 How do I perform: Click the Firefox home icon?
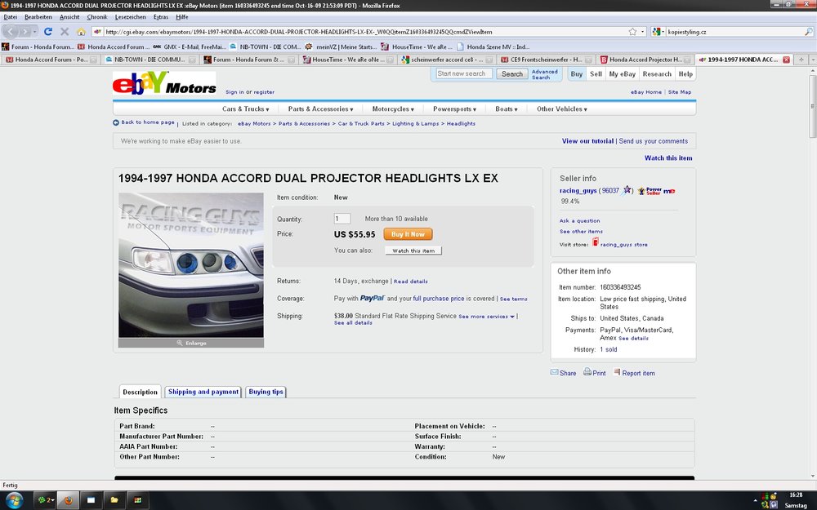pos(81,32)
